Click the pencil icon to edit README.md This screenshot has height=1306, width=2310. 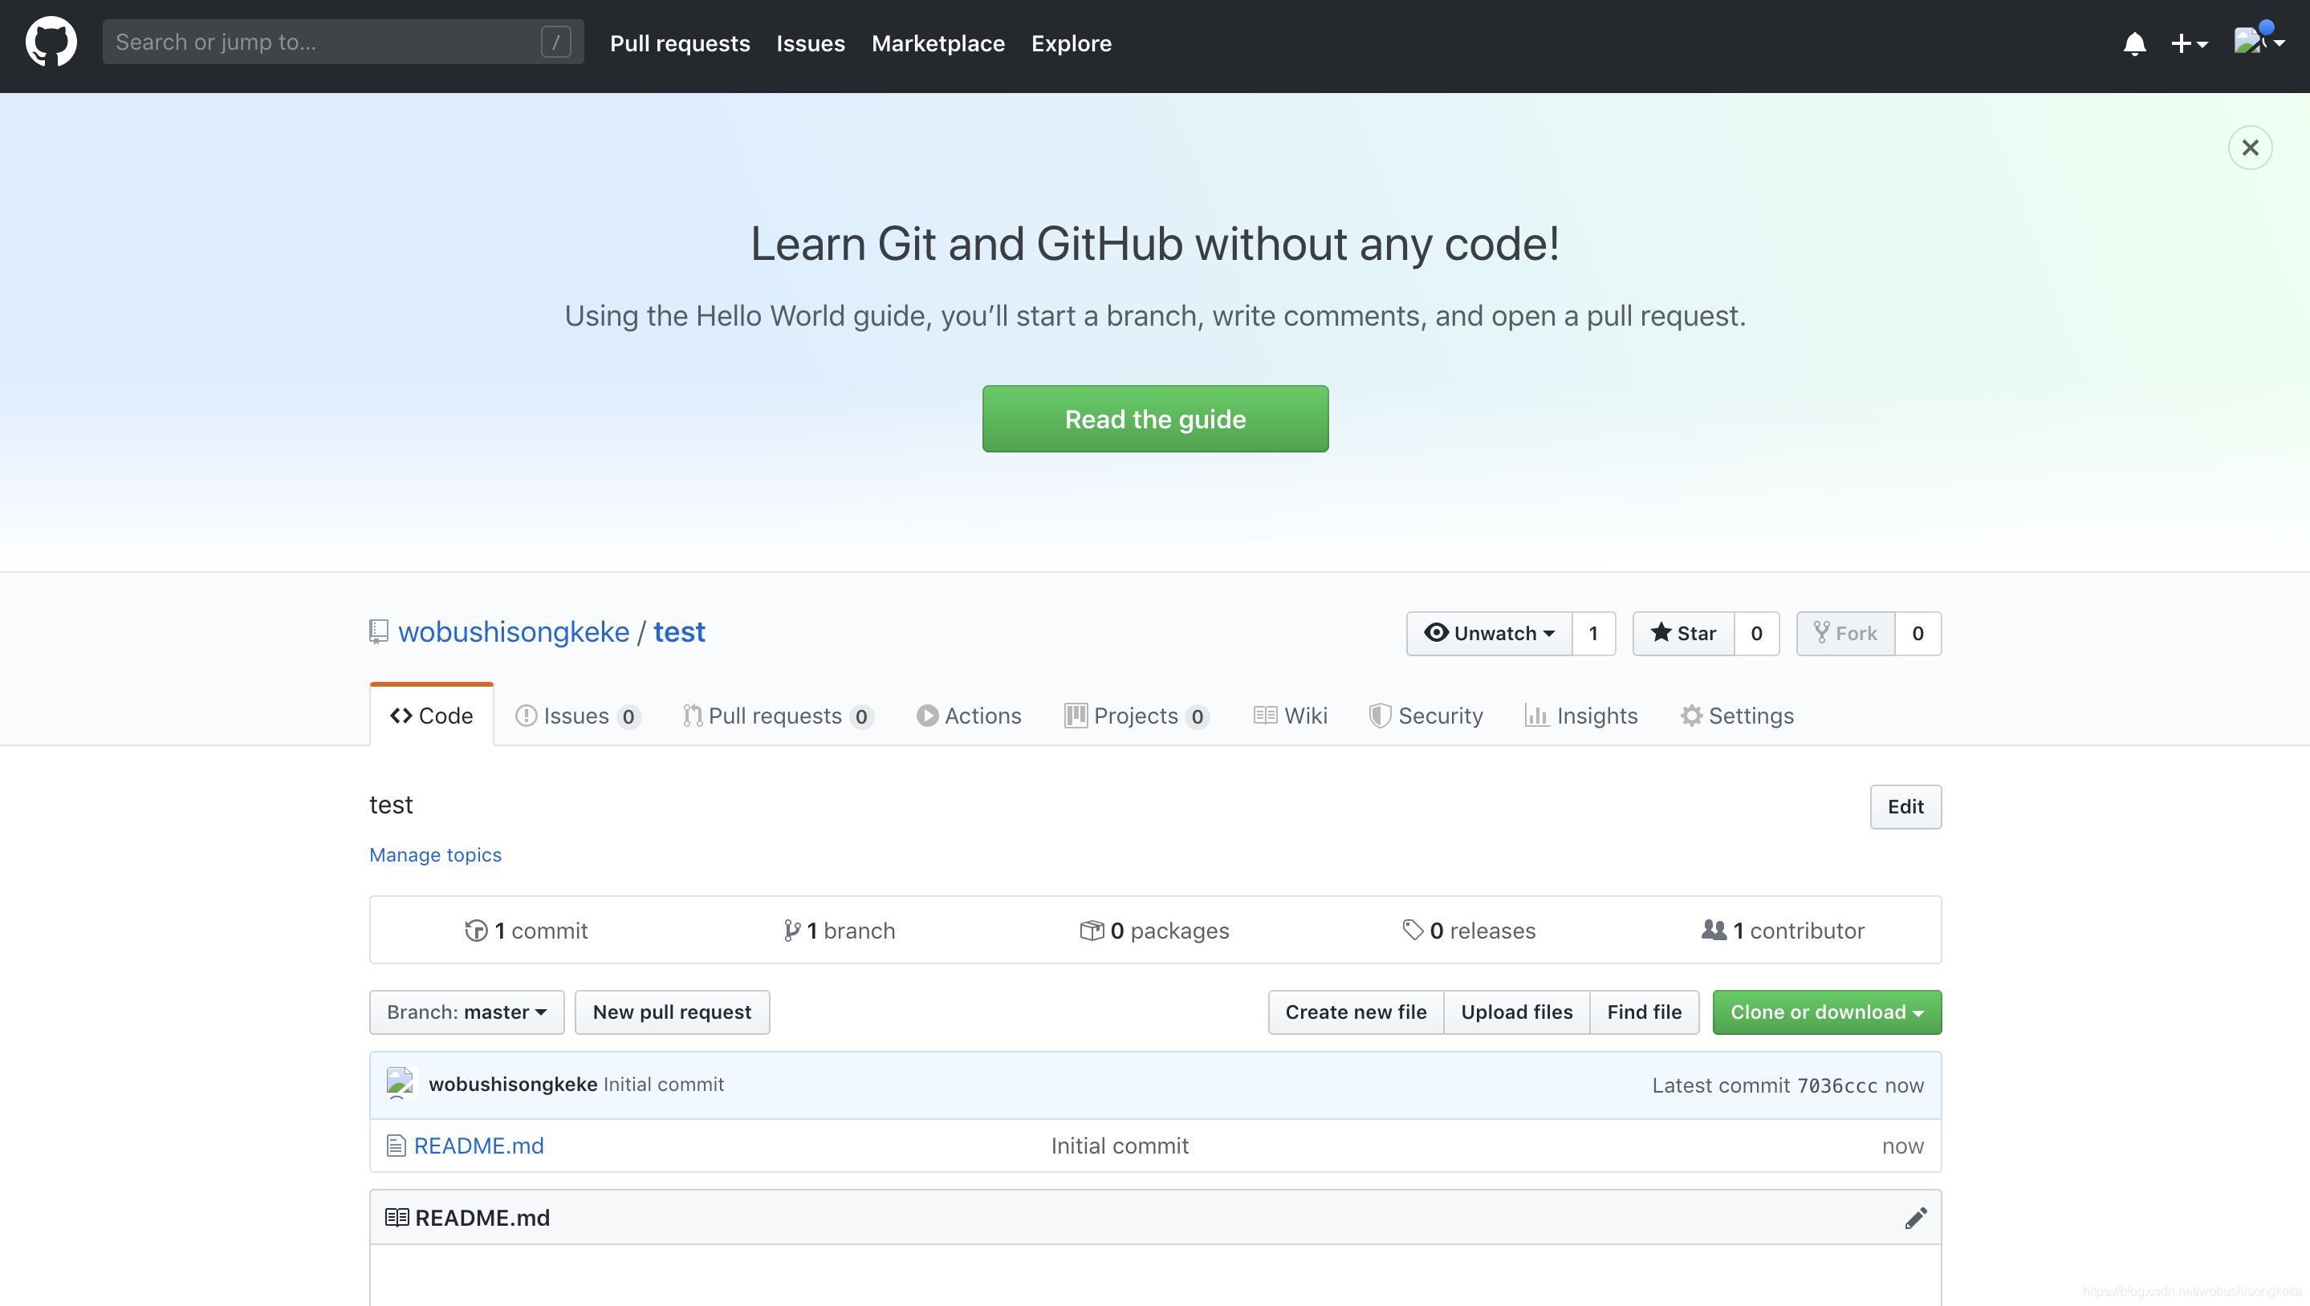click(x=1915, y=1217)
